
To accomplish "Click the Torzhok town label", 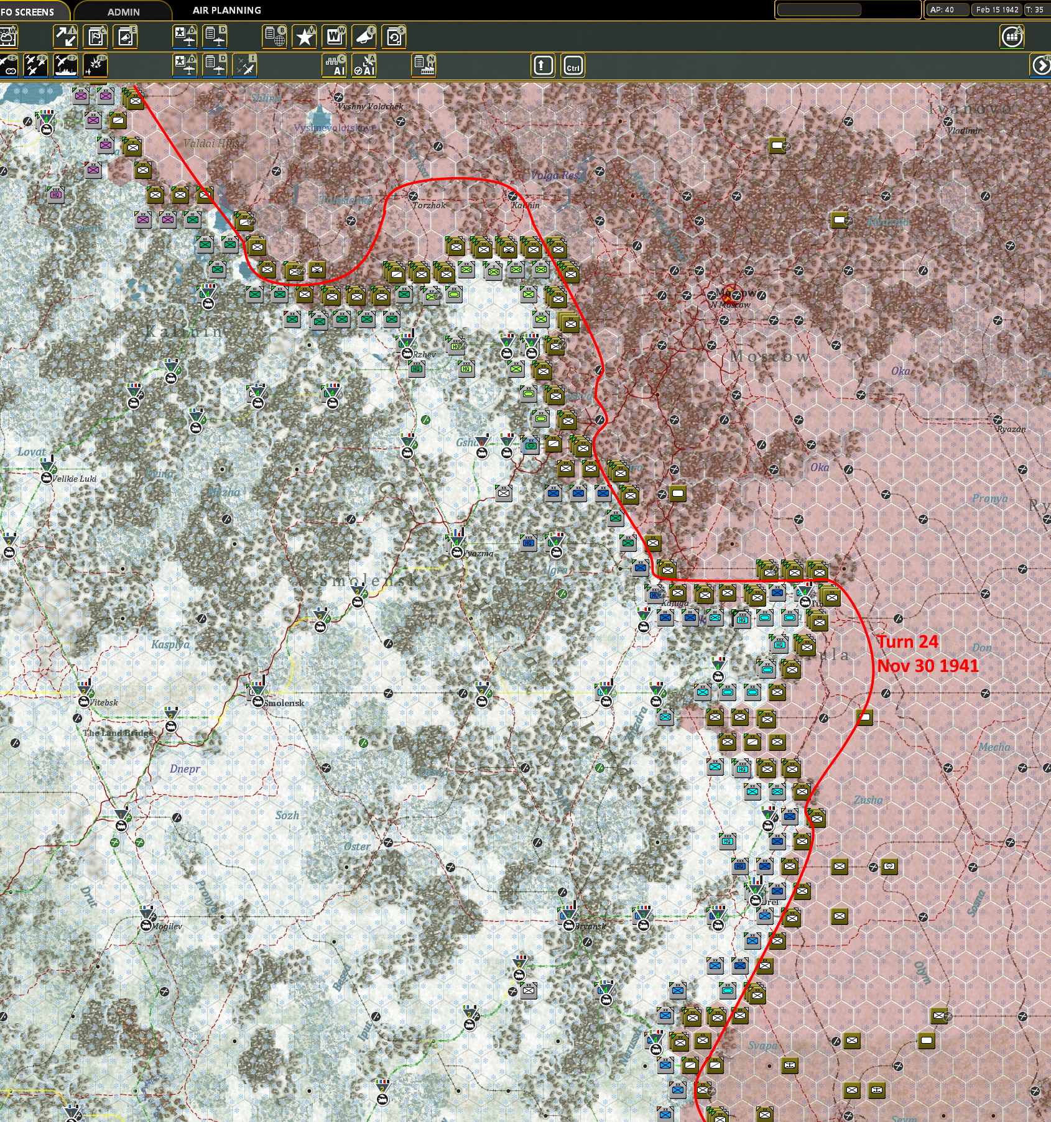I will coord(429,205).
